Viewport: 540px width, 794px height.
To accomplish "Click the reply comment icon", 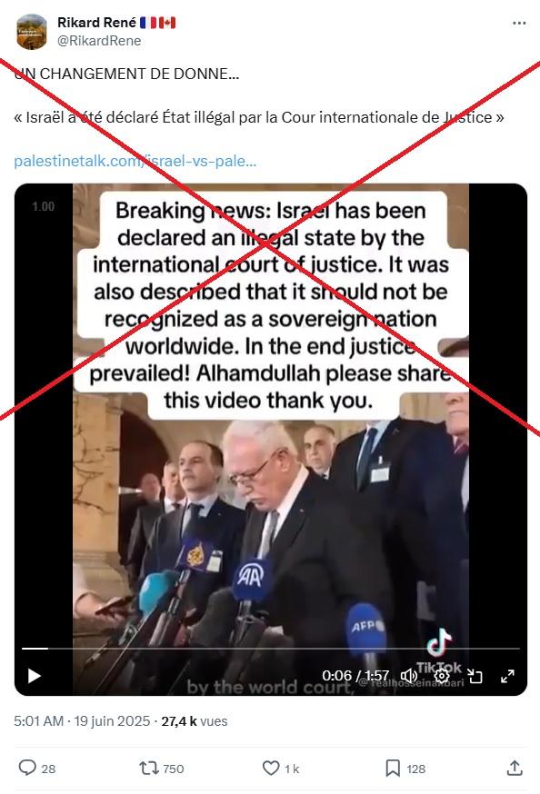I will [x=27, y=768].
